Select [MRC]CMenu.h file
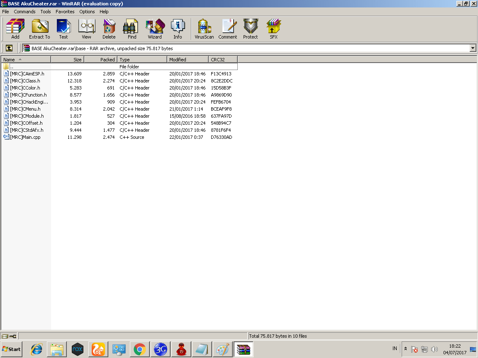This screenshot has width=478, height=358. pos(25,109)
